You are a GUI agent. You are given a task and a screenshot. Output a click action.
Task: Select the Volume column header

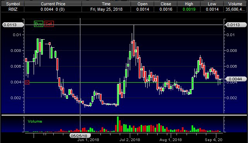pyautogui.click(x=235, y=4)
